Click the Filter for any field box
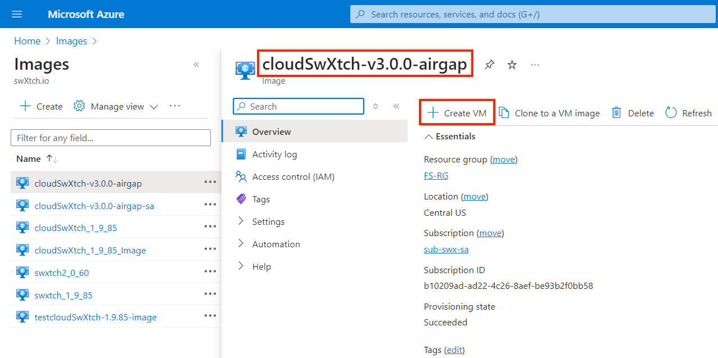Viewport: 718px width, 358px height. [111, 138]
